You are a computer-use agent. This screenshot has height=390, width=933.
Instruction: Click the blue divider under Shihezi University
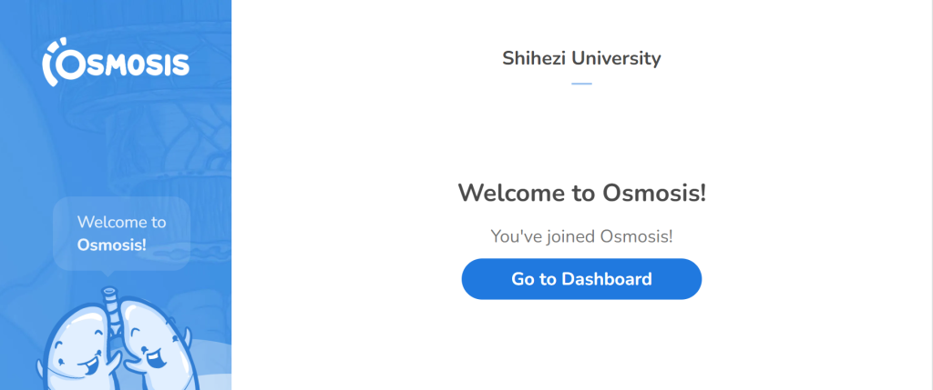click(581, 84)
